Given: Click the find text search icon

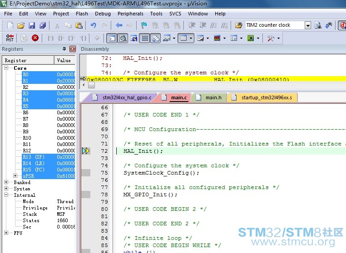Looking at the screenshot, I should click(318, 25).
